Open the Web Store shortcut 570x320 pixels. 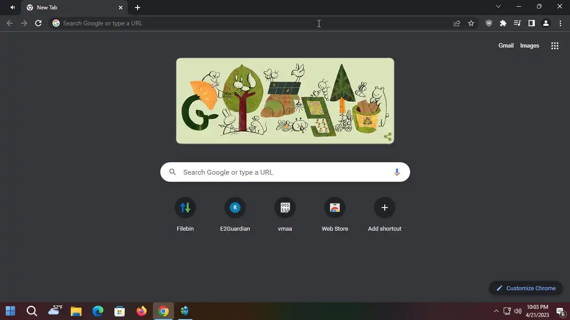point(335,215)
